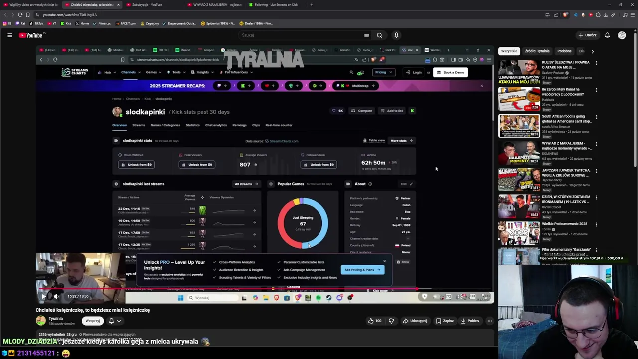638x359 pixels.
Task: Open the YouTube hamburger guide menu
Action: click(x=9, y=35)
